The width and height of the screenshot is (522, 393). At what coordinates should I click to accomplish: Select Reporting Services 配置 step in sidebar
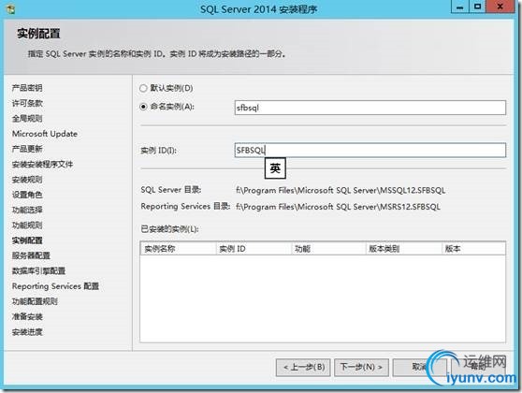pyautogui.click(x=55, y=286)
